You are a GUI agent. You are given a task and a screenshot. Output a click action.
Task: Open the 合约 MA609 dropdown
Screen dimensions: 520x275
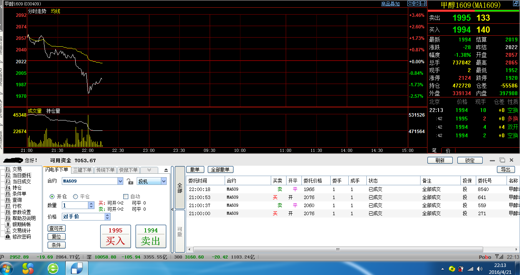point(120,181)
